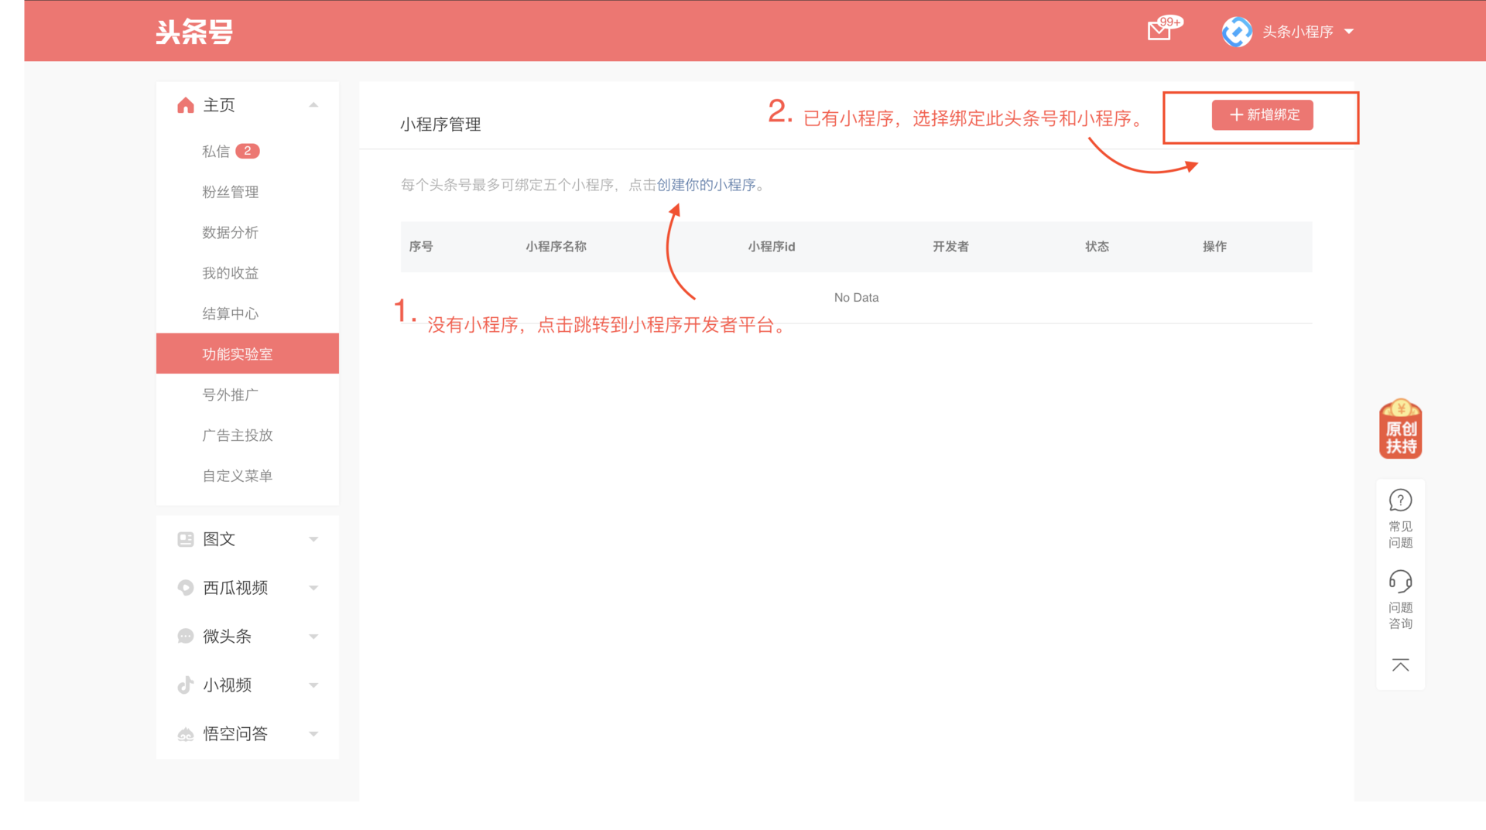Follow the 创建你的小程序 link
Viewport: 1486px width, 830px height.
coord(706,185)
